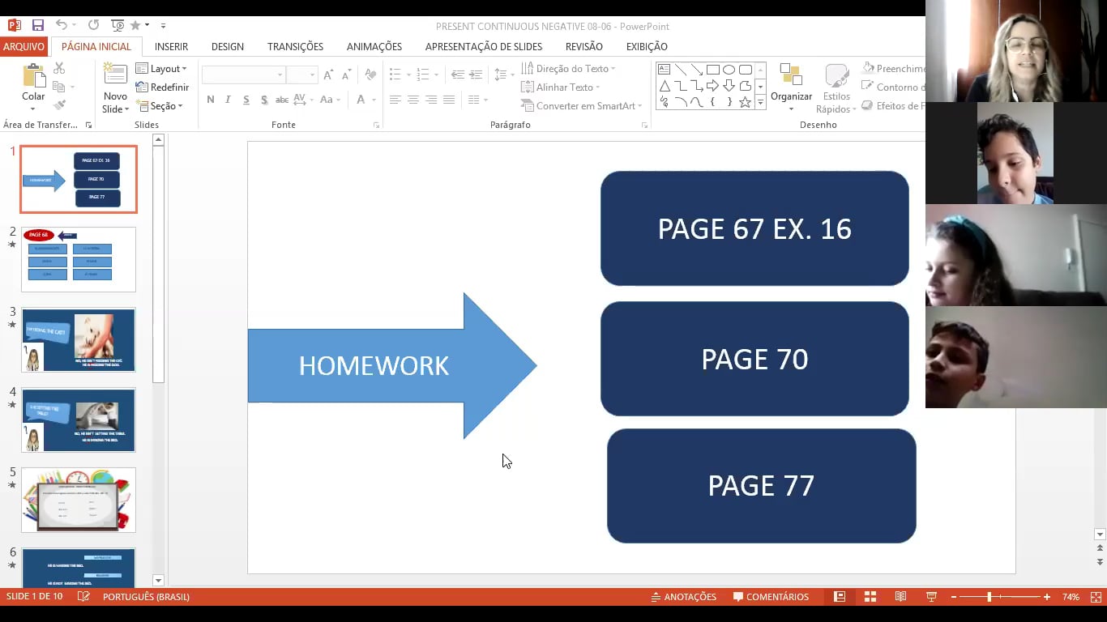This screenshot has height=622, width=1107.
Task: Toggle Italic formatting (I)
Action: (x=228, y=100)
